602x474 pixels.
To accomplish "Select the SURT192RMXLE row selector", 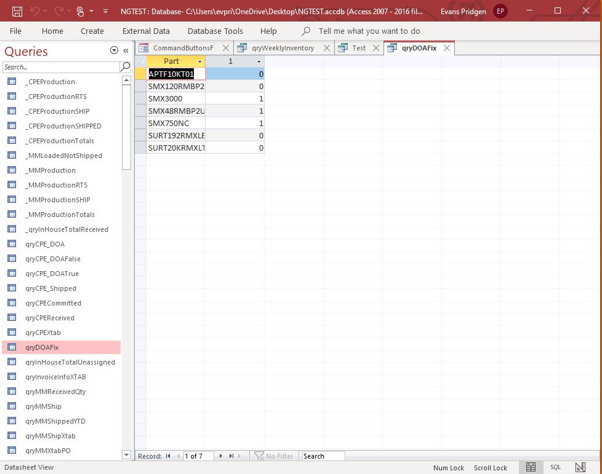I will 140,135.
